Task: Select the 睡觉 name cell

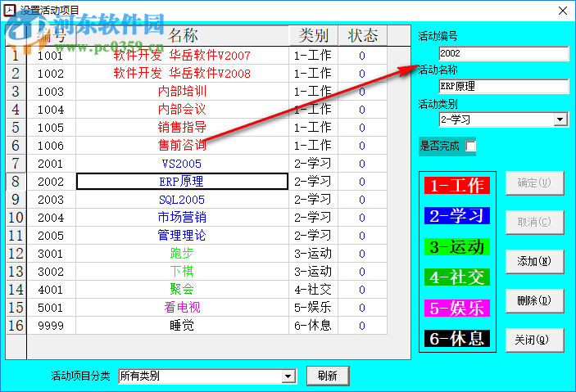Action: 182,326
